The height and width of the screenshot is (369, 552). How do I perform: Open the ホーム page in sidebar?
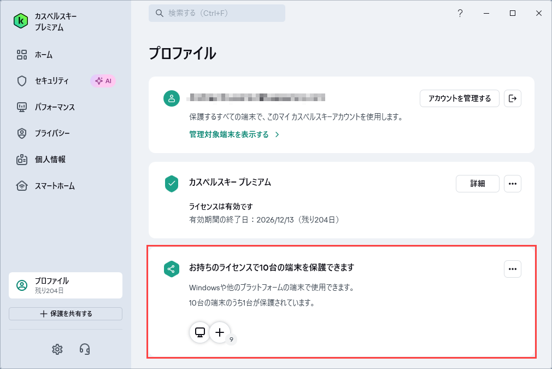pos(43,55)
